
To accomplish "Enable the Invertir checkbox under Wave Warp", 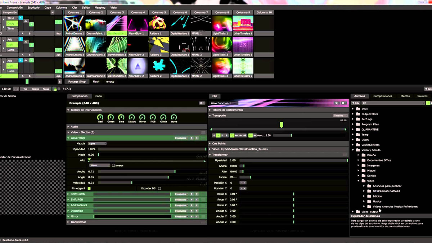I will pos(113,165).
